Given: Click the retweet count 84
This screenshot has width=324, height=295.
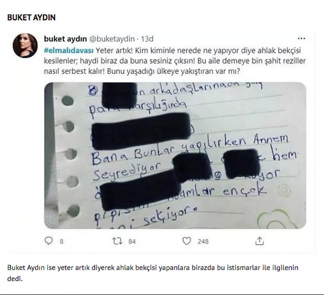Looking at the screenshot, I should [132, 241].
